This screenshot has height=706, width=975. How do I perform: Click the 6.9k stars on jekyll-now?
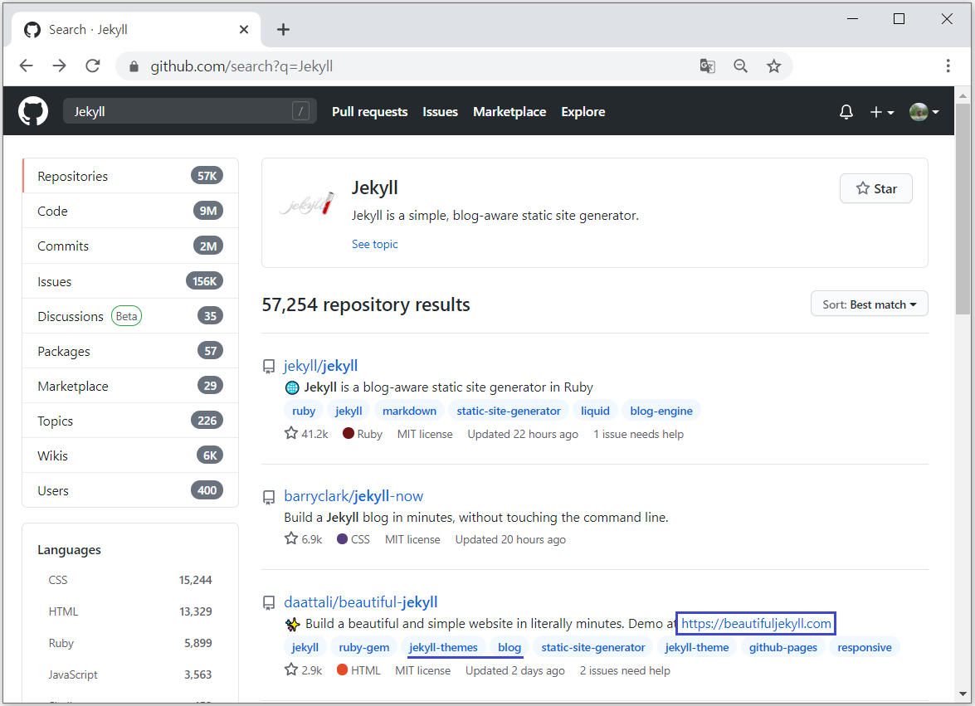pyautogui.click(x=304, y=539)
